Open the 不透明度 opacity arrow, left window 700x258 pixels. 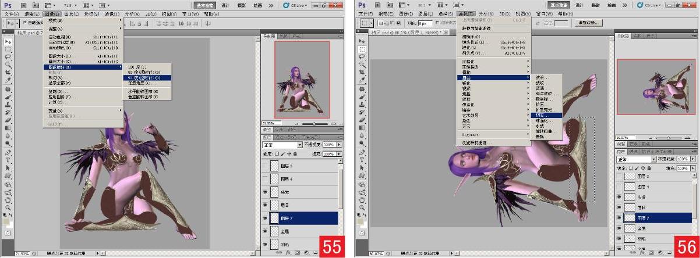(x=338, y=144)
